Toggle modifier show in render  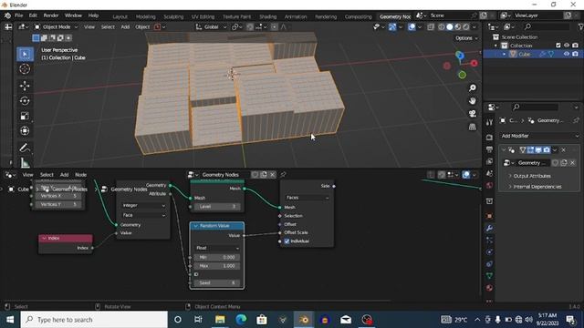tap(547, 149)
